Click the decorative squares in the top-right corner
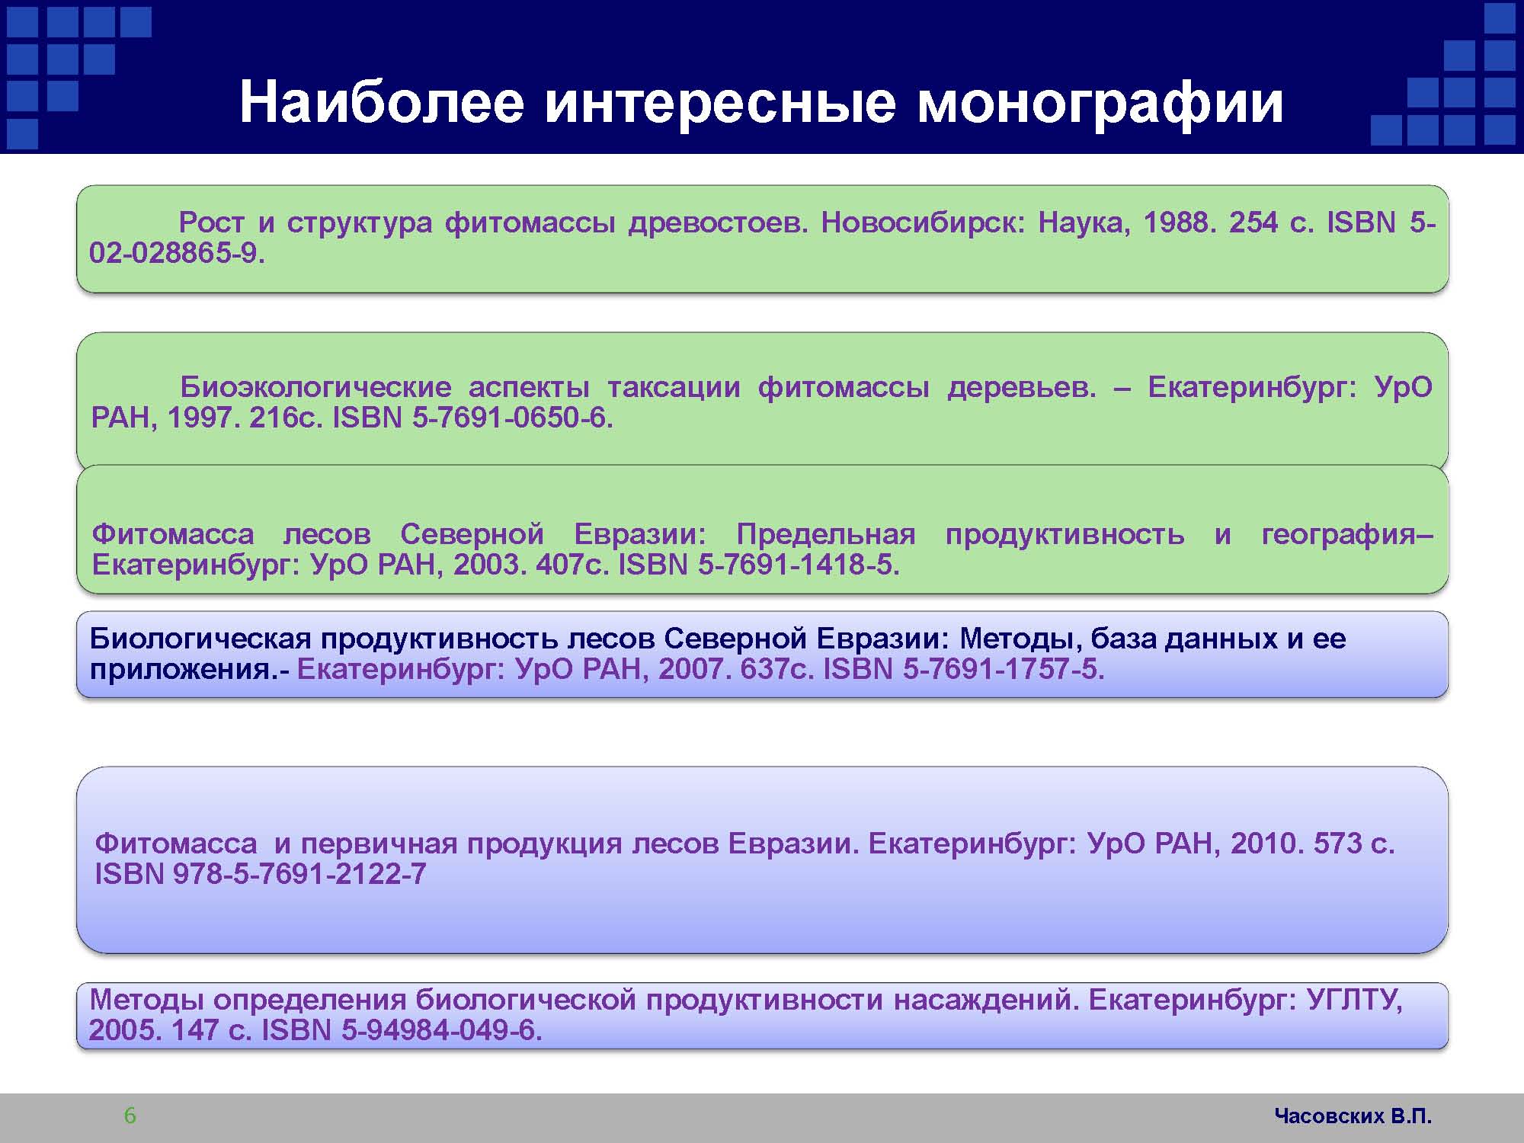 click(1459, 91)
